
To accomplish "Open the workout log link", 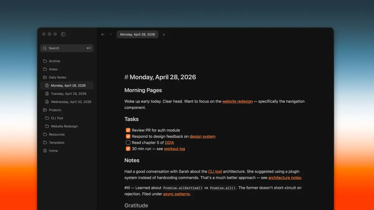I will click(175, 149).
